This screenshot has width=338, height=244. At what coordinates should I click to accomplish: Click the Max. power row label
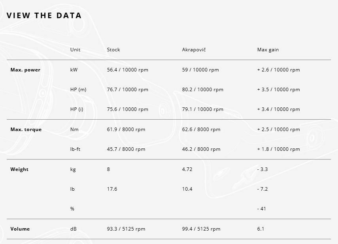click(25, 70)
